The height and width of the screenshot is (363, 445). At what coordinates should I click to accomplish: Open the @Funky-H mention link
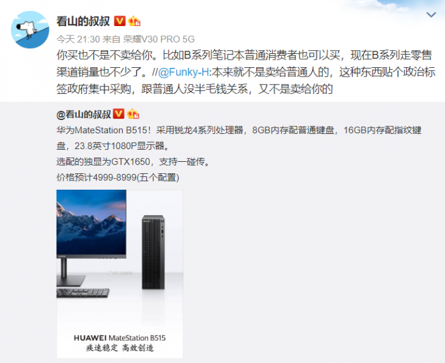tap(183, 72)
